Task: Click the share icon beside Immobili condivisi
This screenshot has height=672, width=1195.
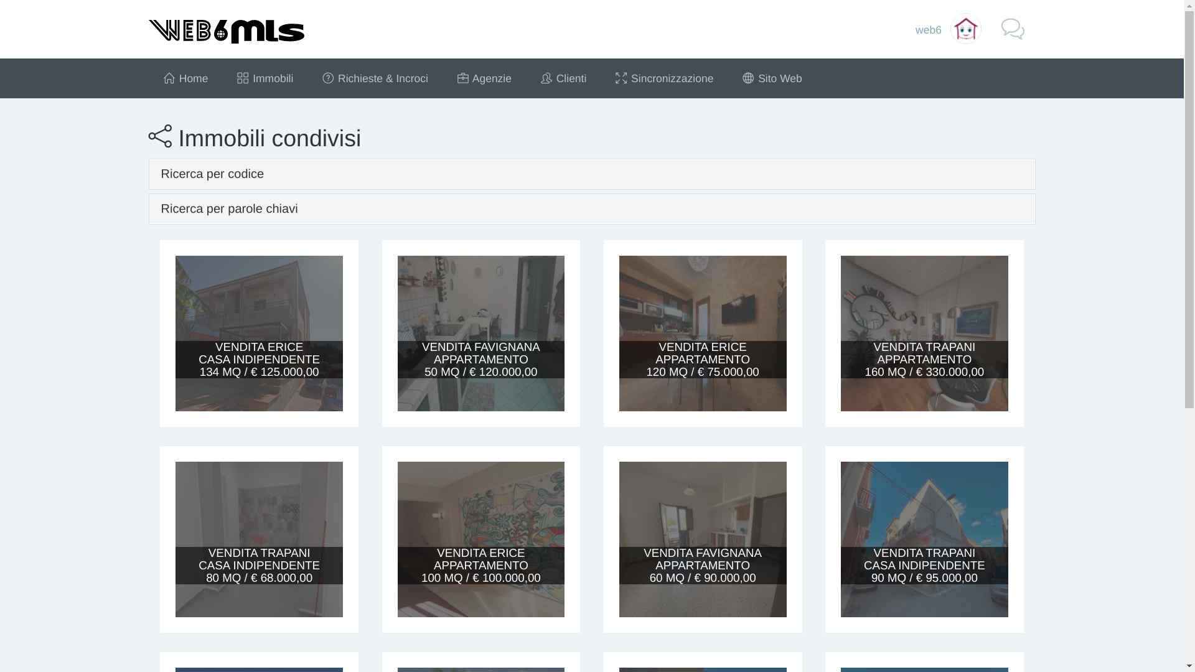Action: coord(161,136)
